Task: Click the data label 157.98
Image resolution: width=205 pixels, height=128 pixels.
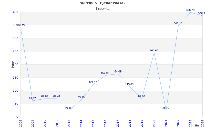Action: [105, 73]
